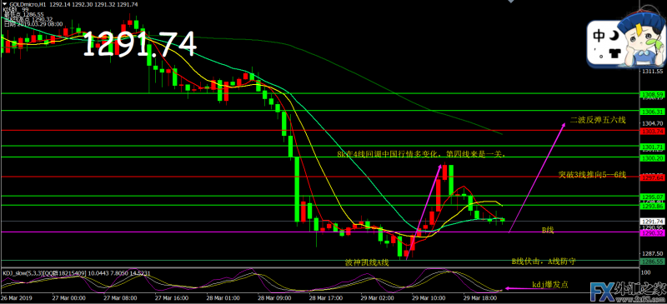Click the 29 Mar 10:00 time axis marker

click(x=429, y=298)
